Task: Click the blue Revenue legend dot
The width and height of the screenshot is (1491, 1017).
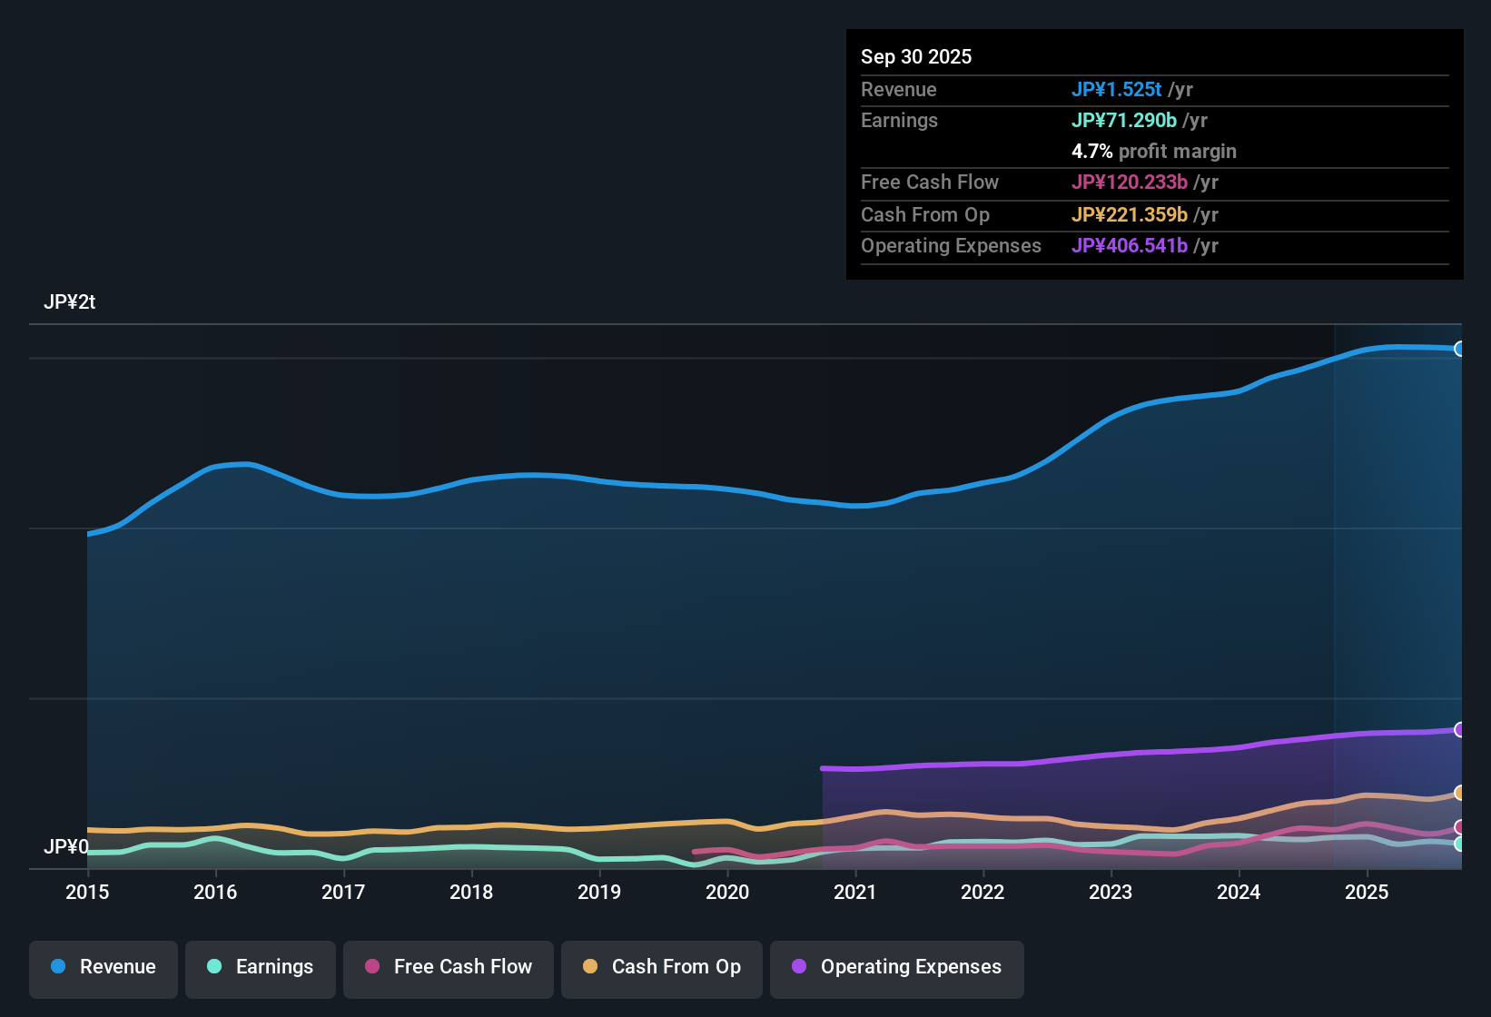Action: pyautogui.click(x=58, y=967)
